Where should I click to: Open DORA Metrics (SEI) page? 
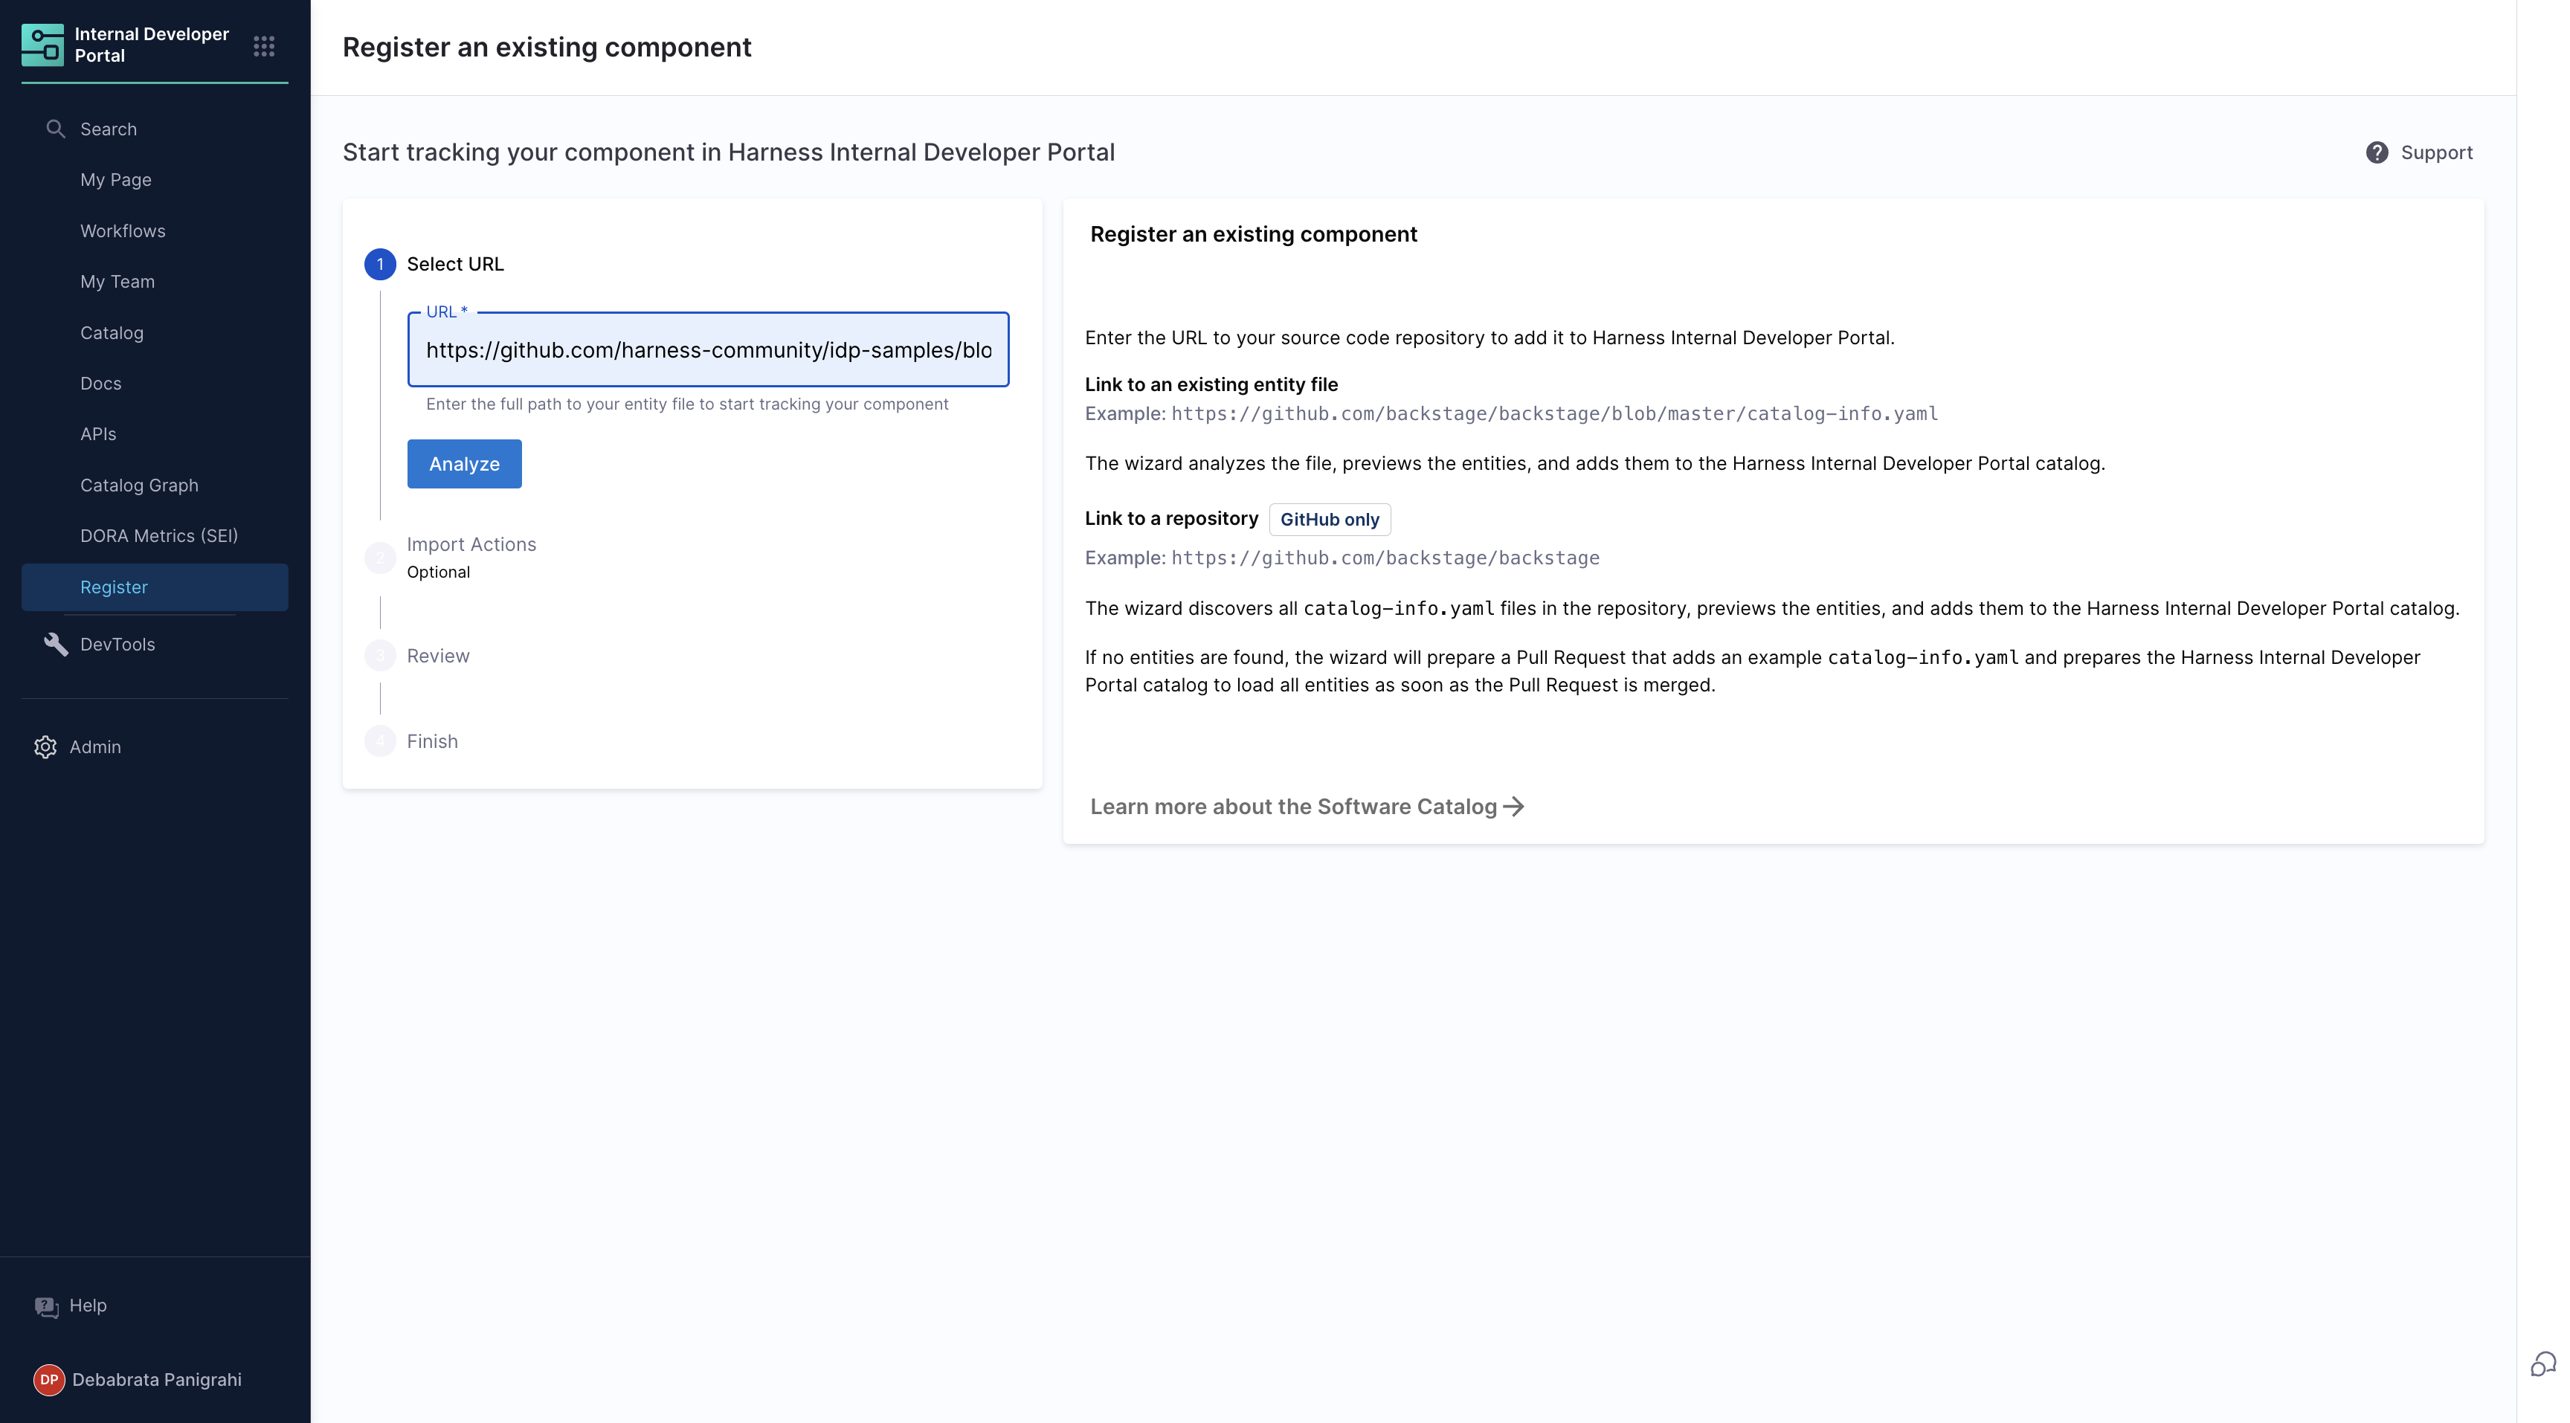click(158, 537)
